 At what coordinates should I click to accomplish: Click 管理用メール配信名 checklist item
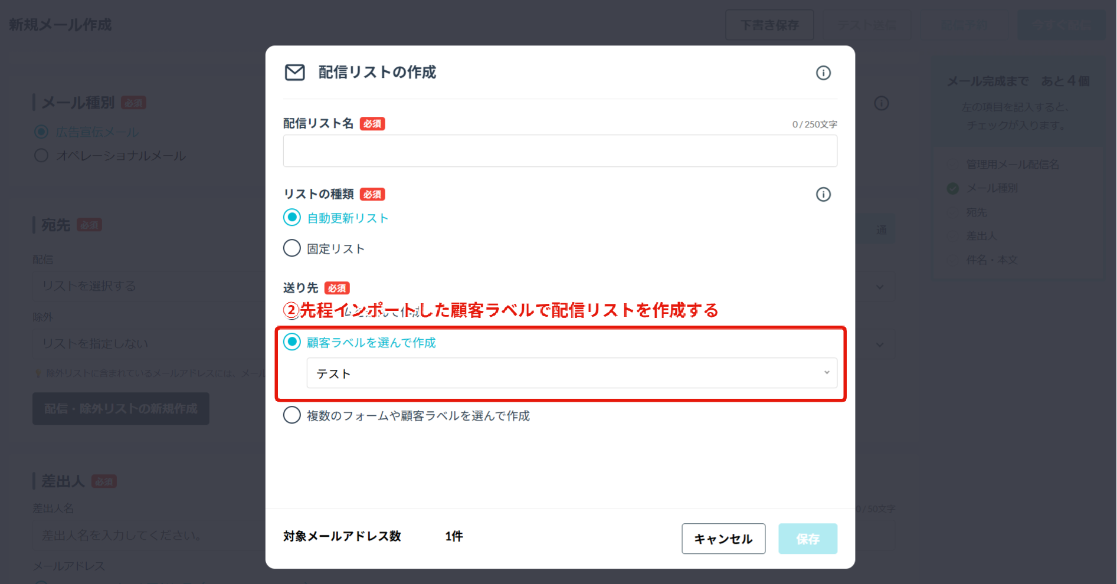pyautogui.click(x=1013, y=165)
